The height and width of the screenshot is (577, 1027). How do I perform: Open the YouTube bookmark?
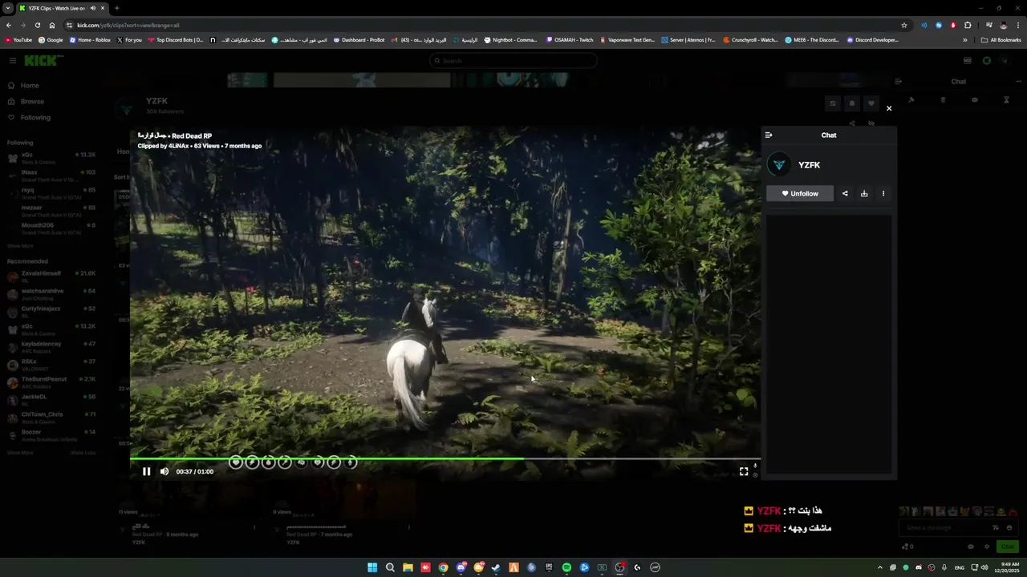coord(18,40)
